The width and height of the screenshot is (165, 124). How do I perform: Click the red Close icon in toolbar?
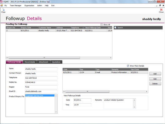tap(161, 9)
